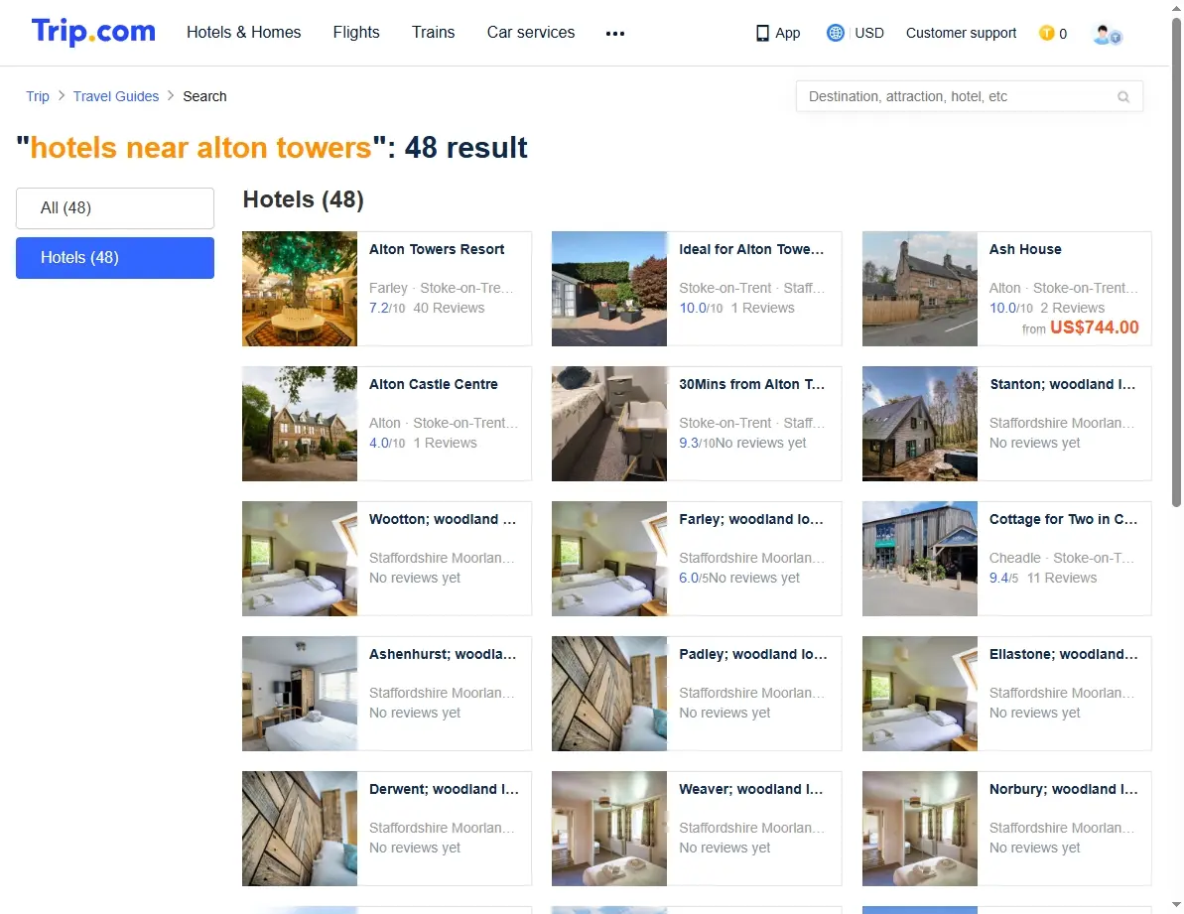Open Derwent; woodland listing title
Screen dimensions: 1184x914
click(x=444, y=790)
